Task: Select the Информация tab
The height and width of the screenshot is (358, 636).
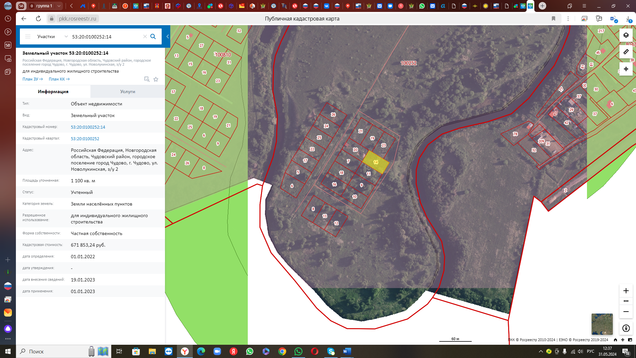Action: [x=53, y=91]
